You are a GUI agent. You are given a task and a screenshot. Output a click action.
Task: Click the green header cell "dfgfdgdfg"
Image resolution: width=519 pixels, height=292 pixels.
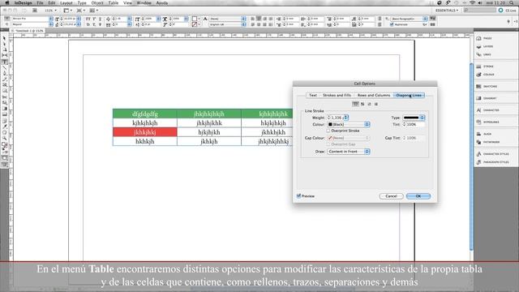[x=145, y=114]
